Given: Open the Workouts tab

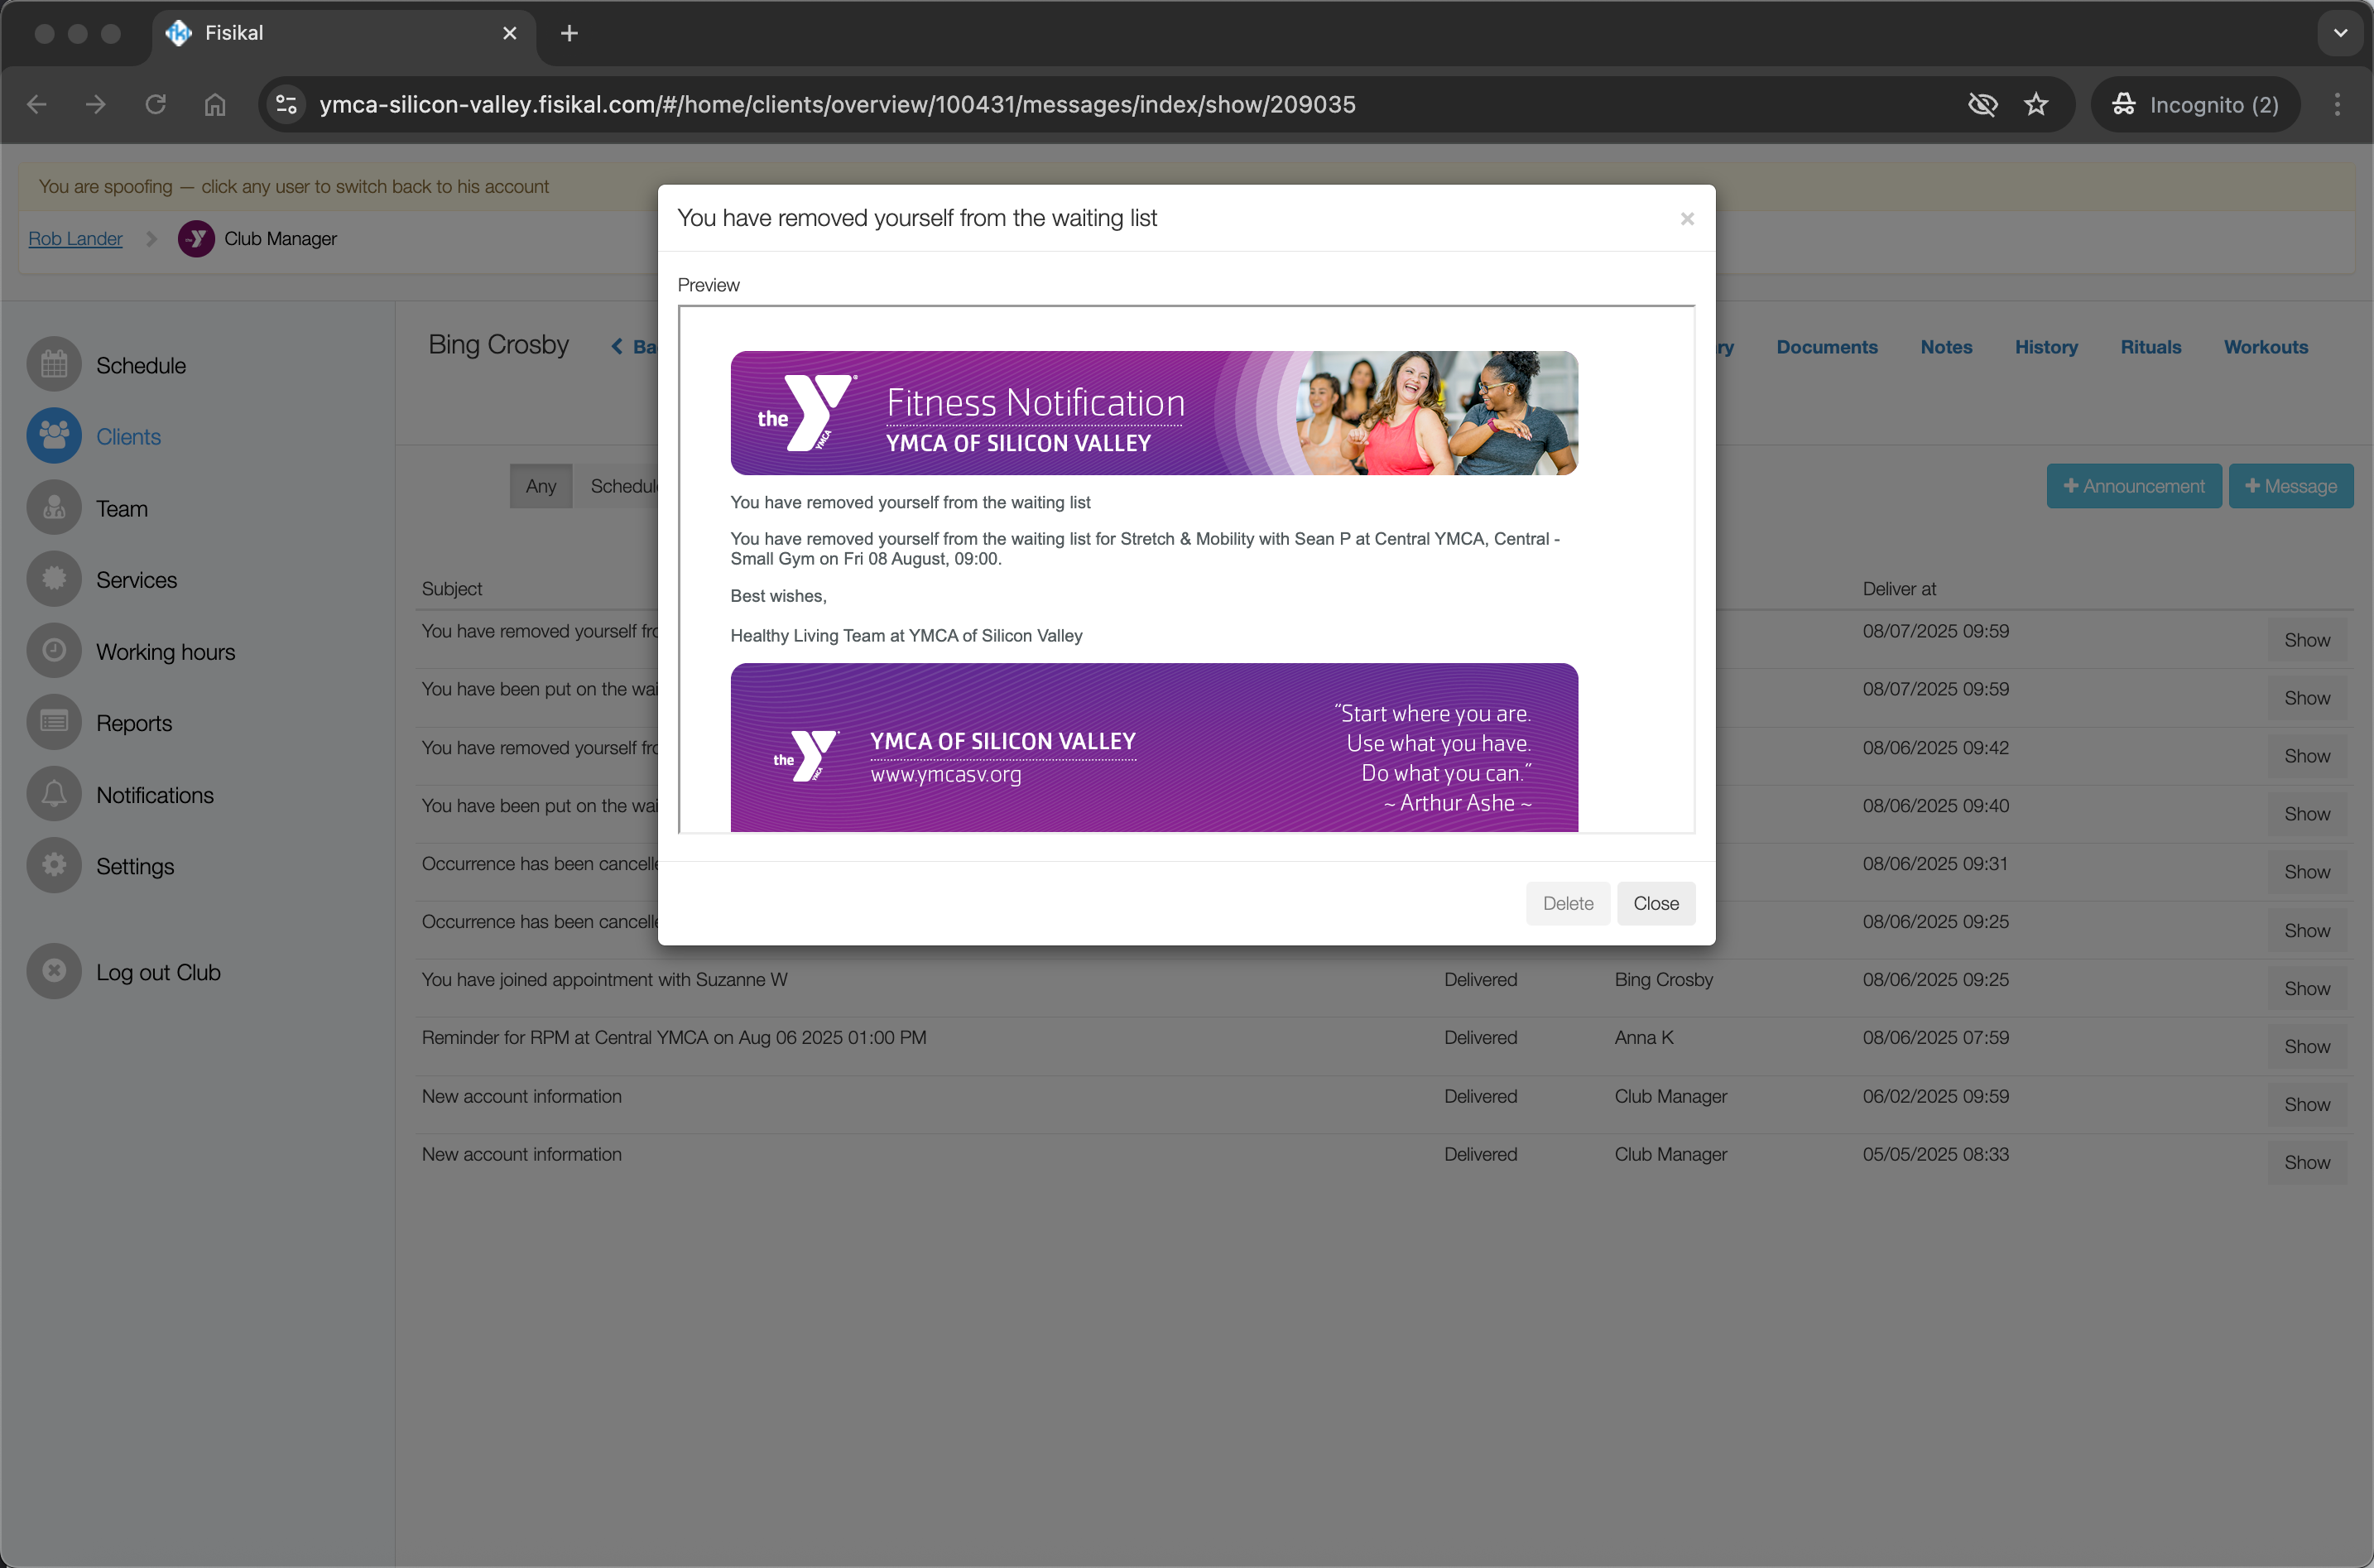Looking at the screenshot, I should pyautogui.click(x=2265, y=346).
